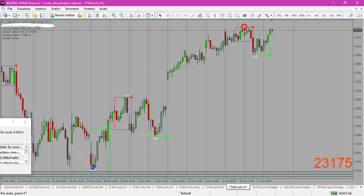Zoom in on the chart
Viewport: 364px width, 196px height.
(114, 15)
